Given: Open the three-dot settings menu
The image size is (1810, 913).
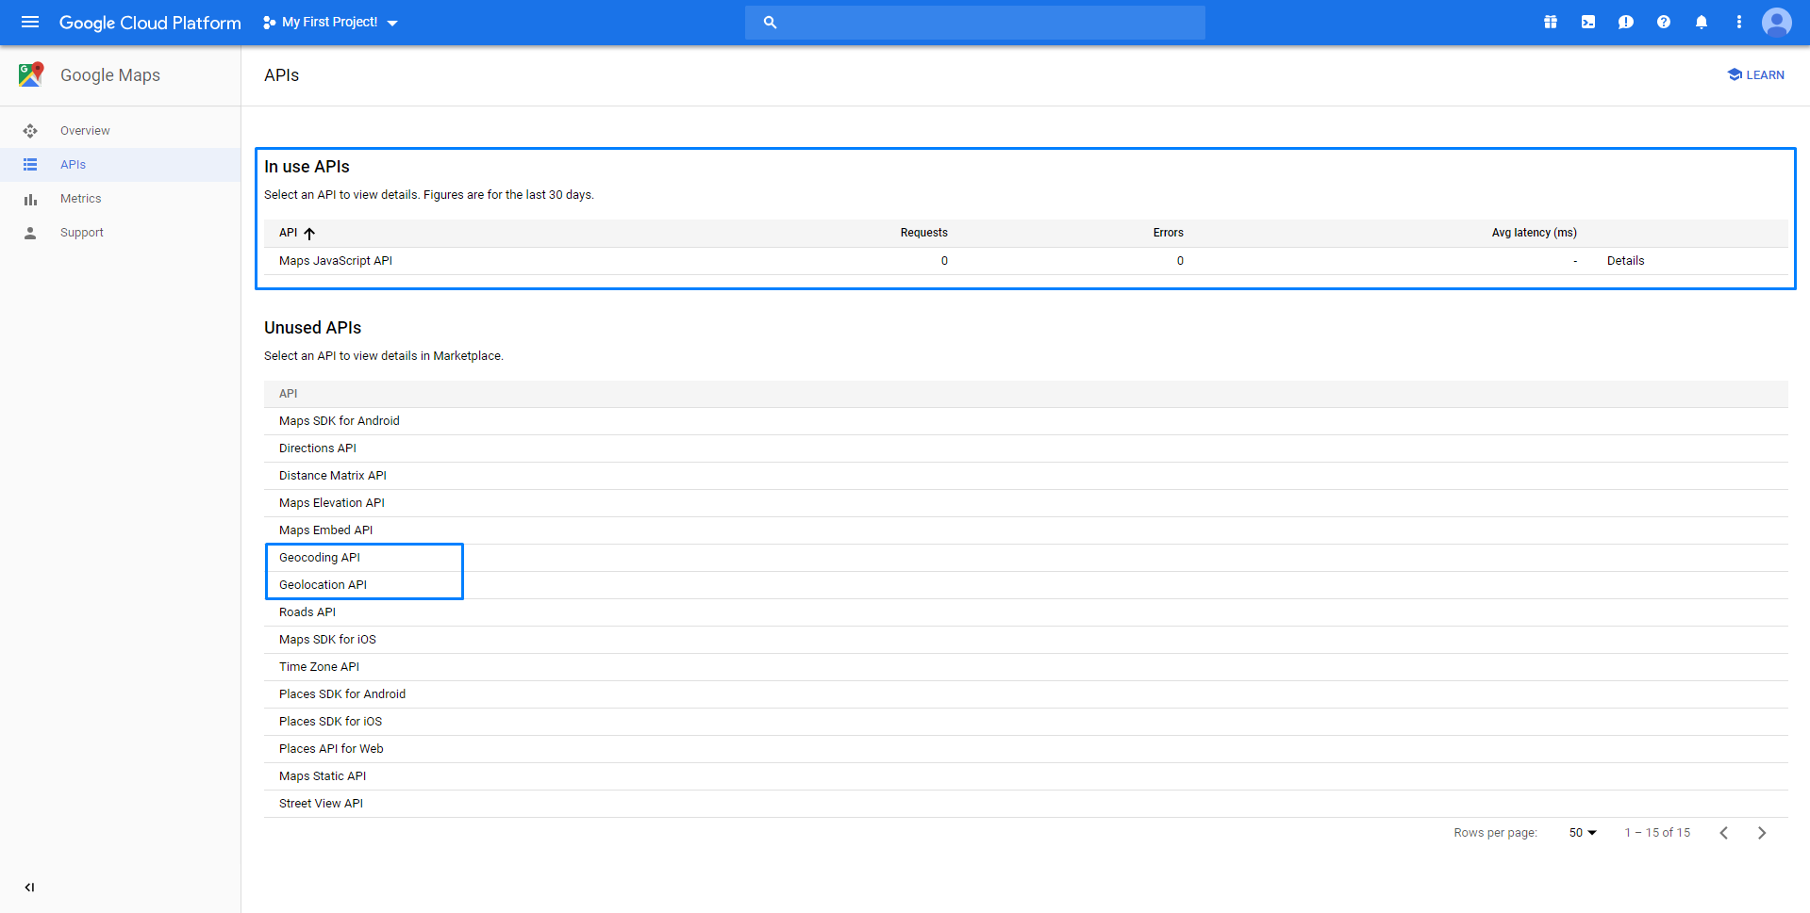Looking at the screenshot, I should point(1739,22).
